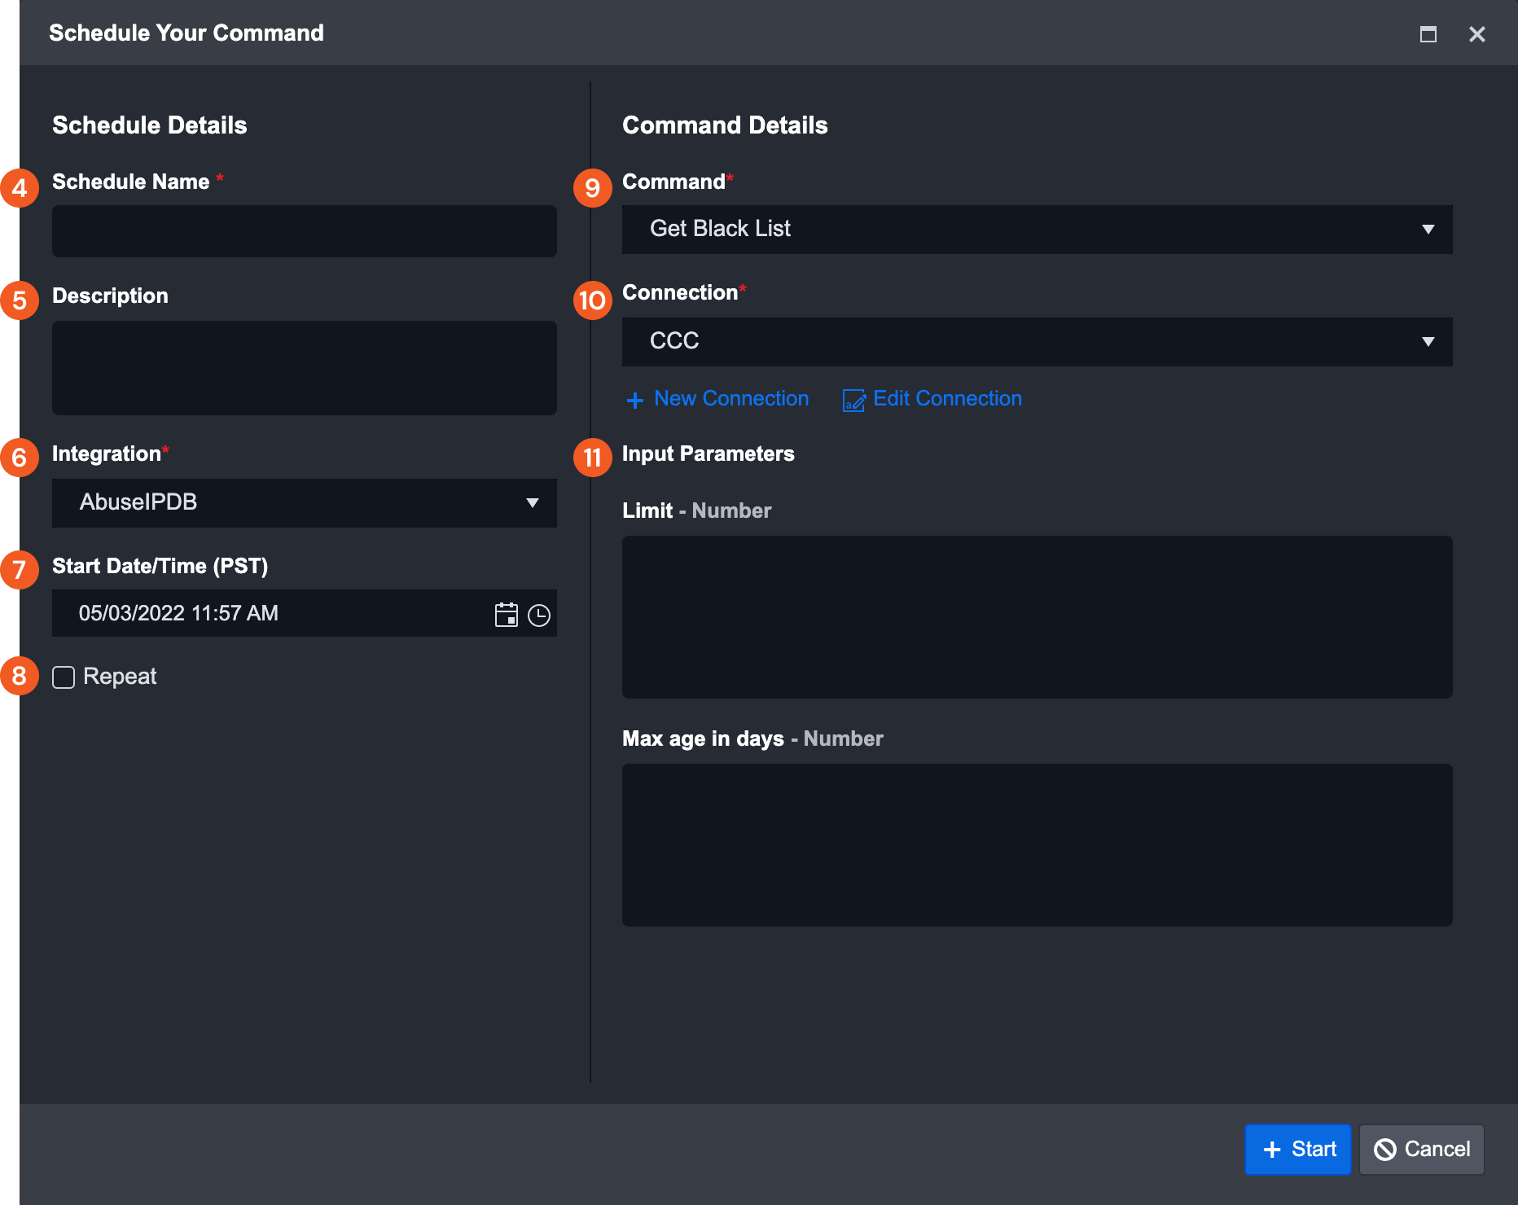
Task: Focus the Schedule Name input field
Action: click(304, 231)
